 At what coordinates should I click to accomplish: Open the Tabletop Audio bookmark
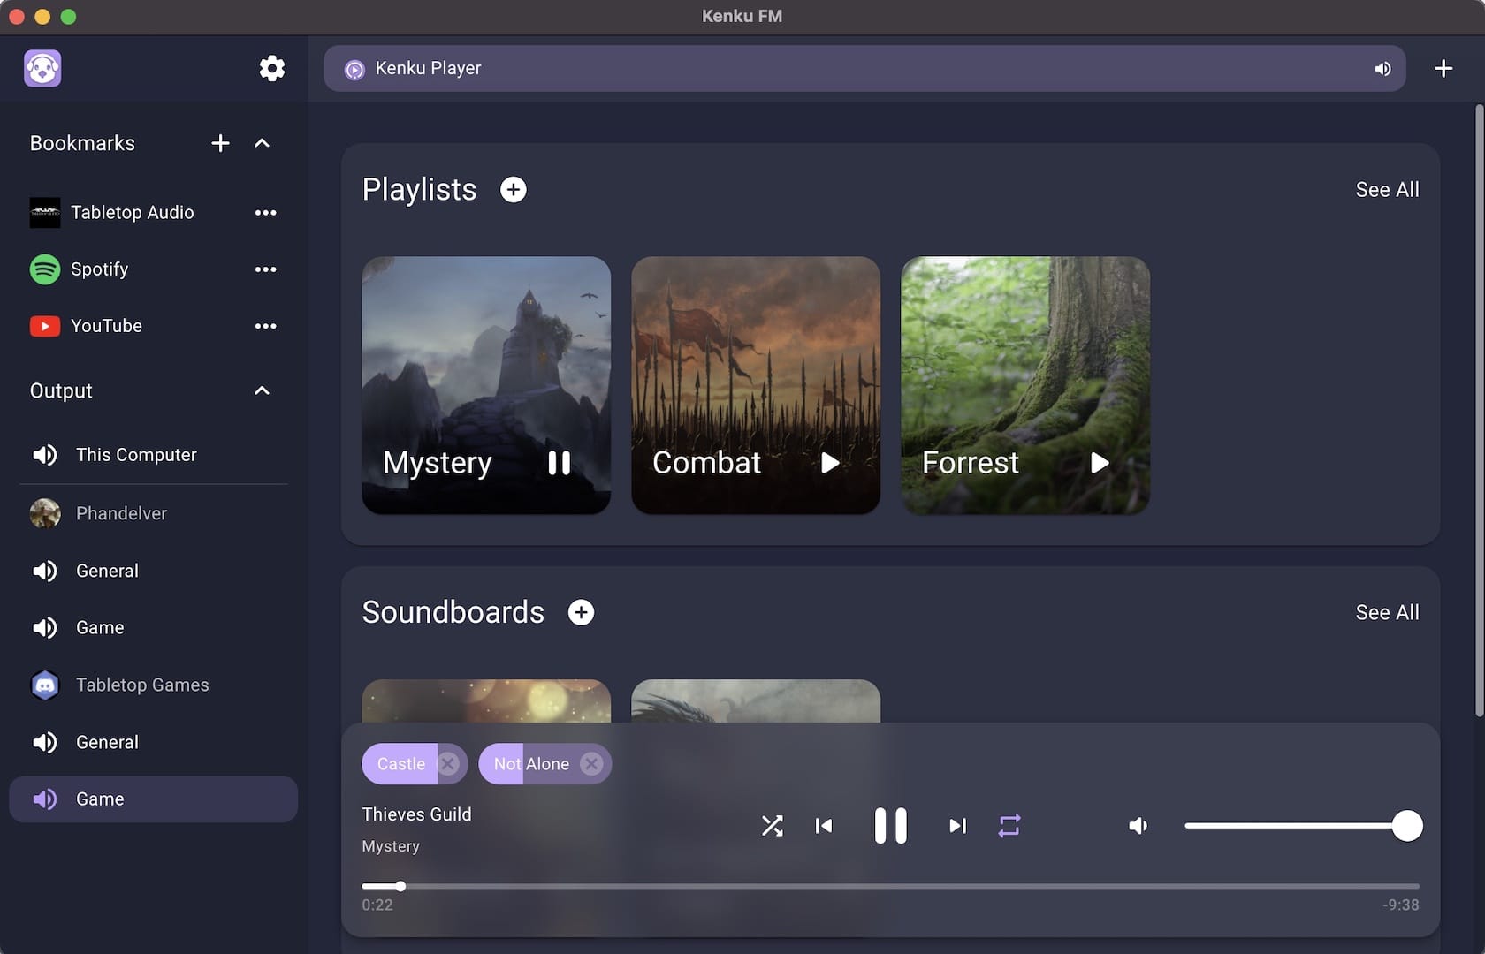(132, 213)
